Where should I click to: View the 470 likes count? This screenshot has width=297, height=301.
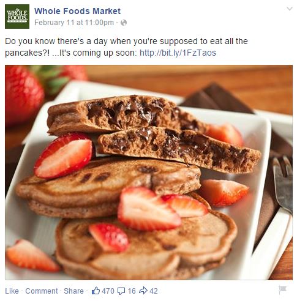click(x=108, y=291)
